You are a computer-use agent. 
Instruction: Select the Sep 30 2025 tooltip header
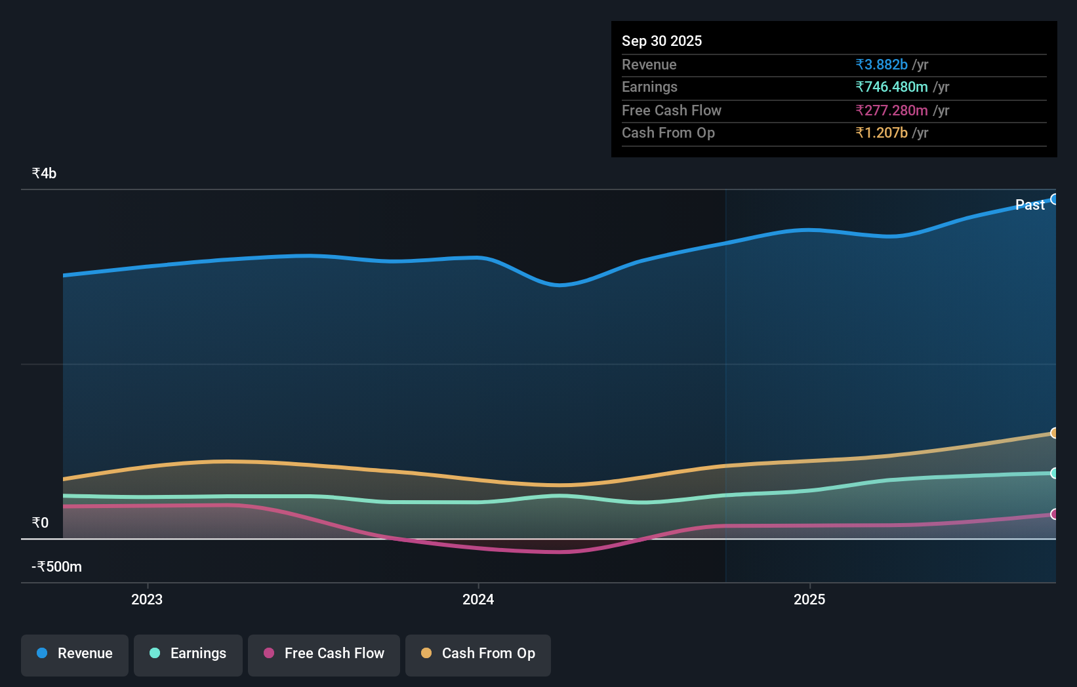(x=662, y=41)
